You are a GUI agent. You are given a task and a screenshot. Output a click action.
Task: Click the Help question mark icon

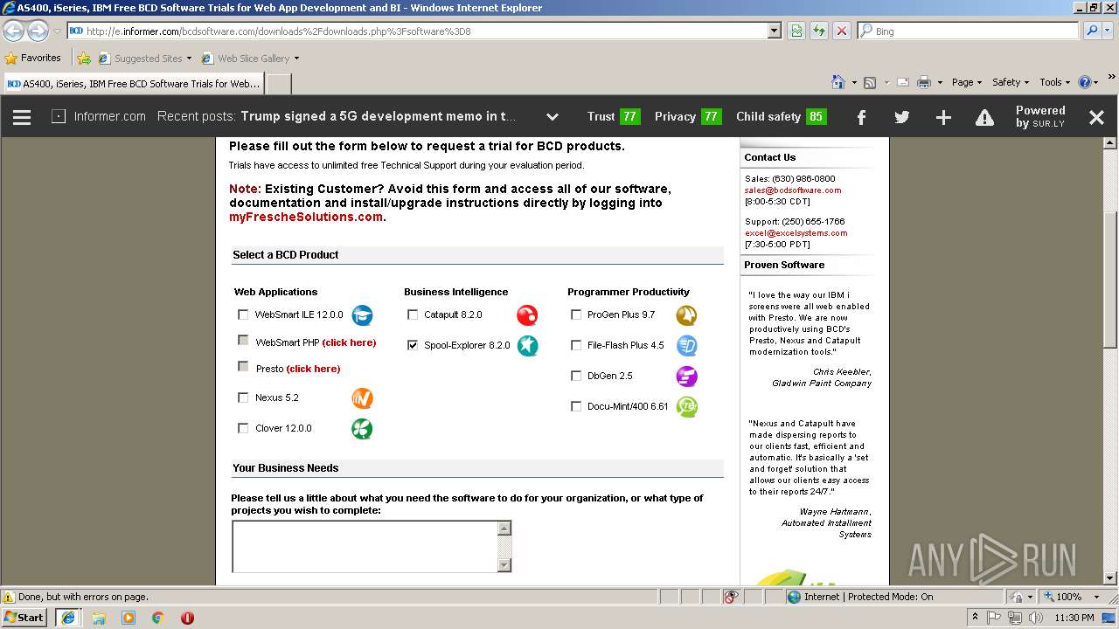1085,82
